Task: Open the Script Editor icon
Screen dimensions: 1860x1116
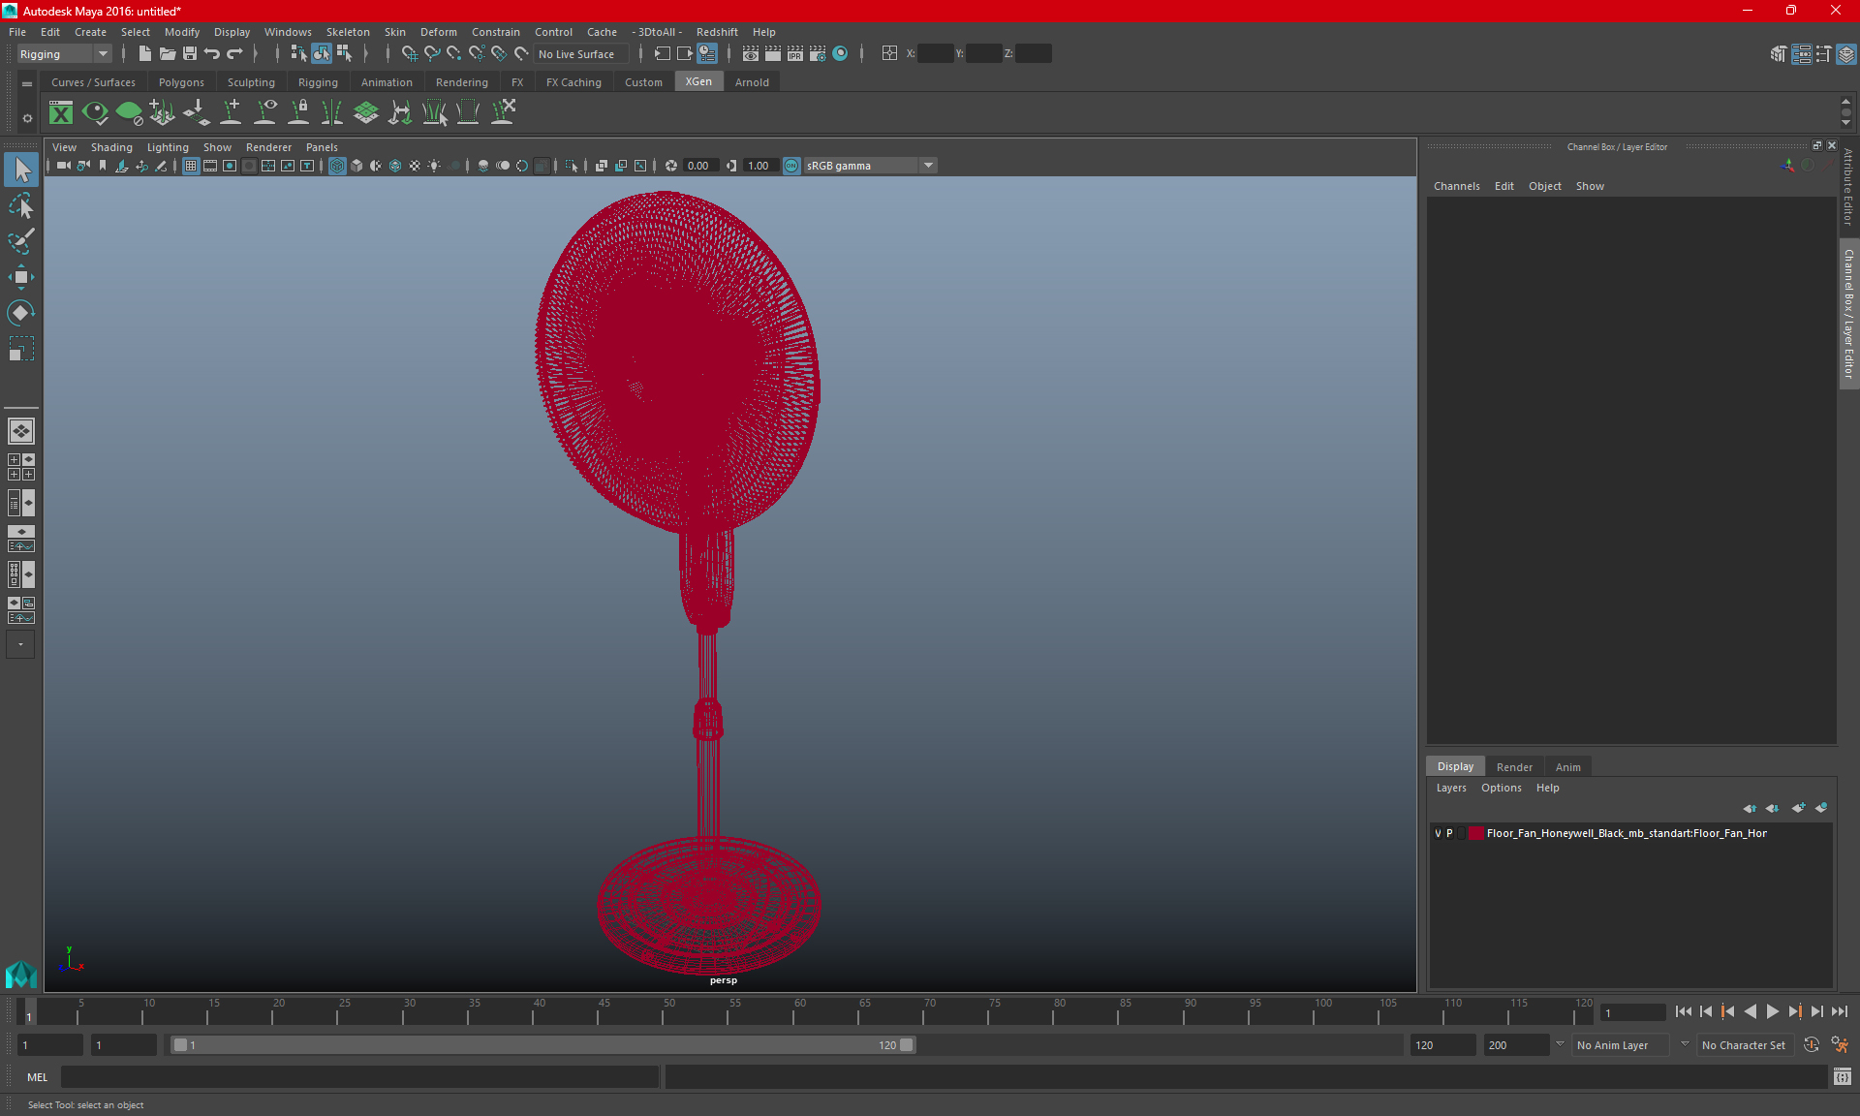Action: click(1843, 1077)
